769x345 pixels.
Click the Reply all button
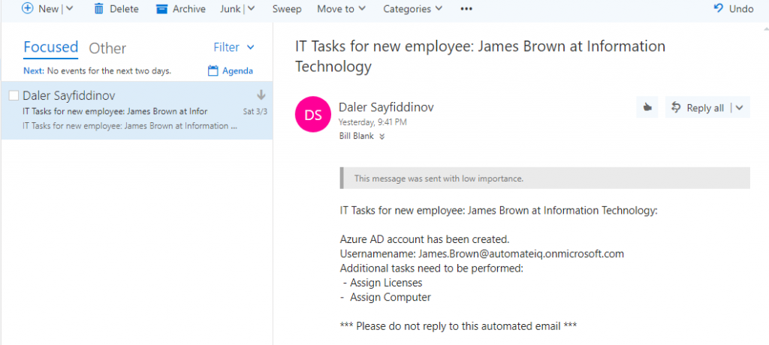click(x=698, y=108)
